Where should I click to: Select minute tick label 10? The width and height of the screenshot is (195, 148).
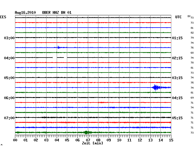[x=119, y=140]
